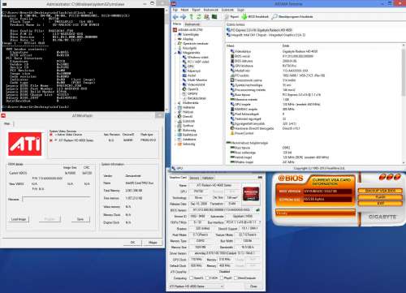The width and height of the screenshot is (406, 293).
Task: Enable the DirectCompute checkbox in GPU-Z
Action: pyautogui.click(x=235, y=278)
